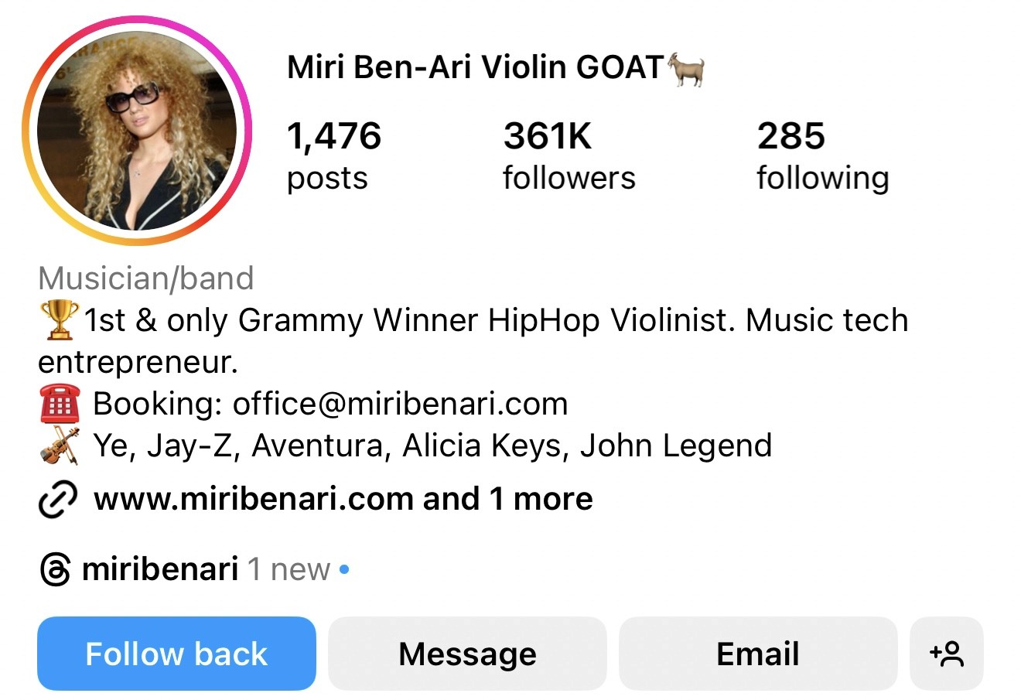1021x700 pixels.
Task: Tap the booking email address in bio
Action: [401, 404]
